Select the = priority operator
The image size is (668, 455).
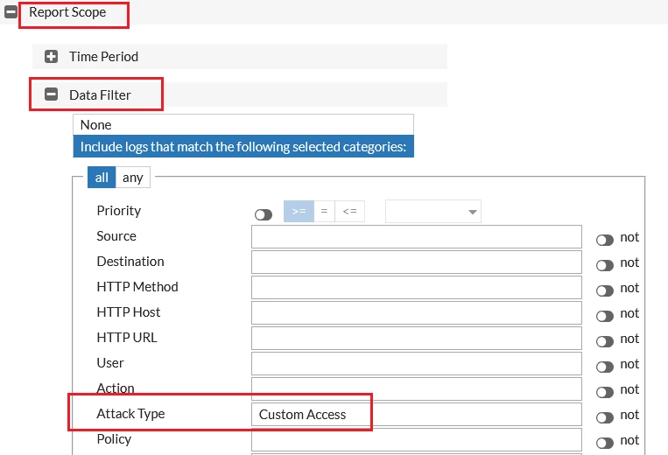click(x=324, y=211)
